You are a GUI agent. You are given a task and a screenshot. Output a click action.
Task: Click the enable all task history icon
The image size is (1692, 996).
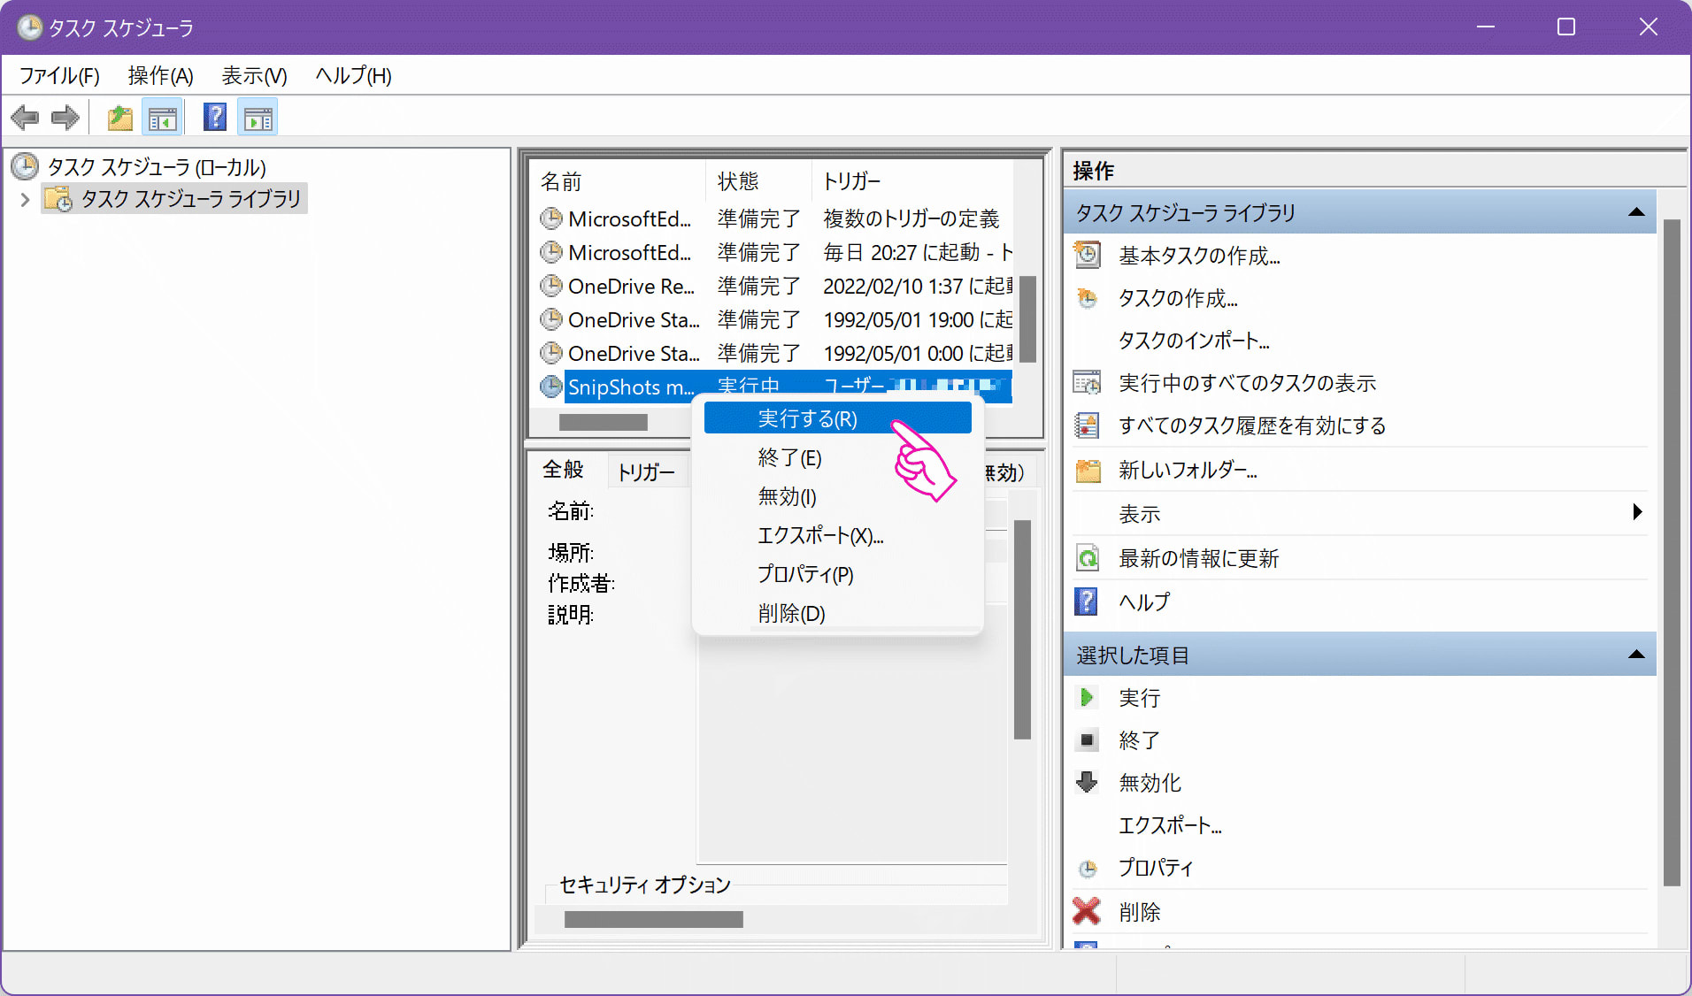[1088, 425]
